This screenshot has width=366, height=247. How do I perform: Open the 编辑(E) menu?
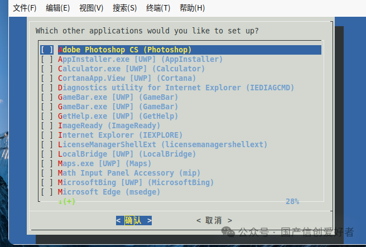coord(58,8)
